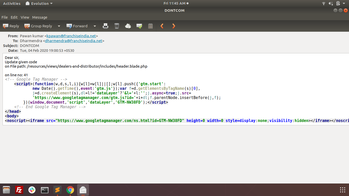Image resolution: width=349 pixels, height=196 pixels.
Task: Delete the message with the trash icon
Action: [117, 26]
